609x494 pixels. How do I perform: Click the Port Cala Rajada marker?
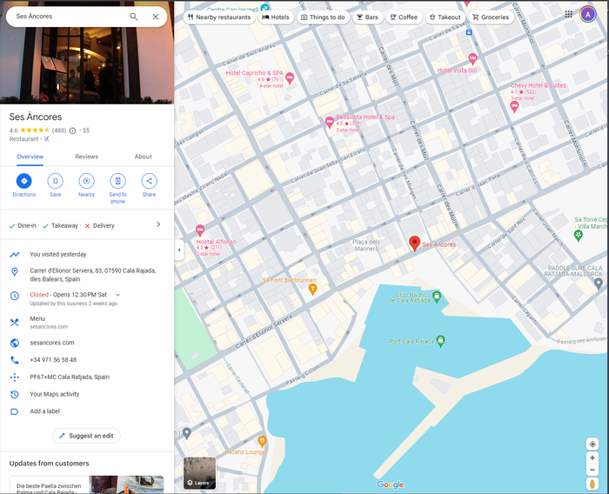coord(440,341)
